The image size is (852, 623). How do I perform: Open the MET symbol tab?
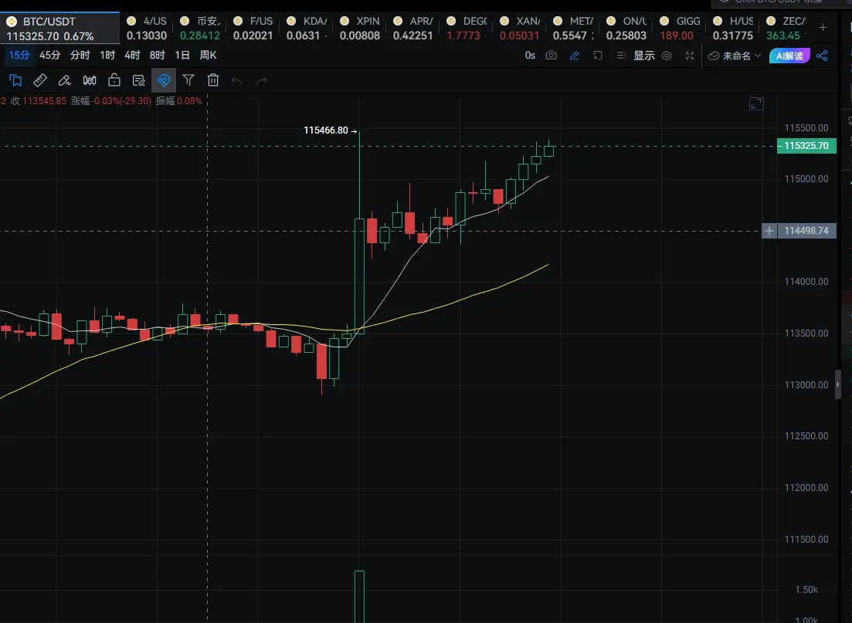(x=572, y=29)
